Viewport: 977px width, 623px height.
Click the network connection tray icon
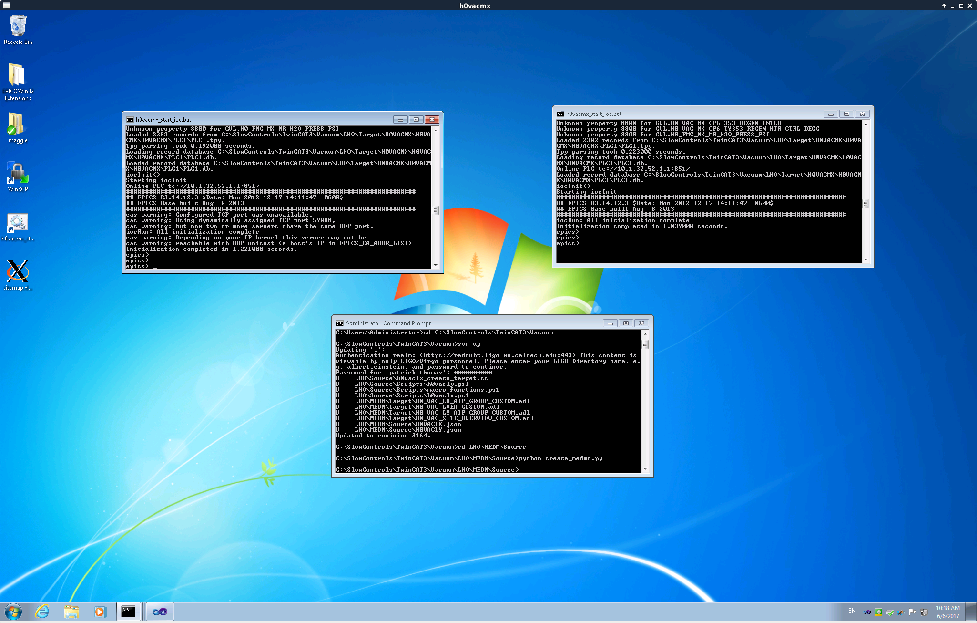[924, 612]
